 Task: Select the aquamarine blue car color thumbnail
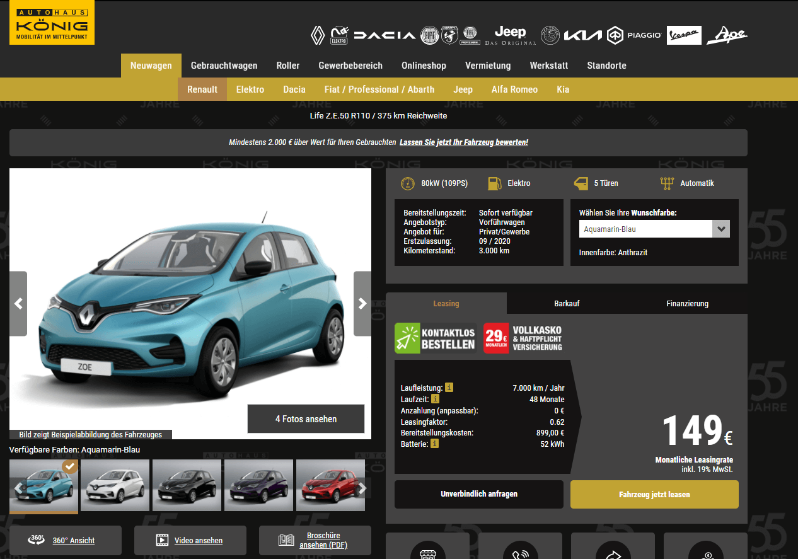[x=43, y=485]
